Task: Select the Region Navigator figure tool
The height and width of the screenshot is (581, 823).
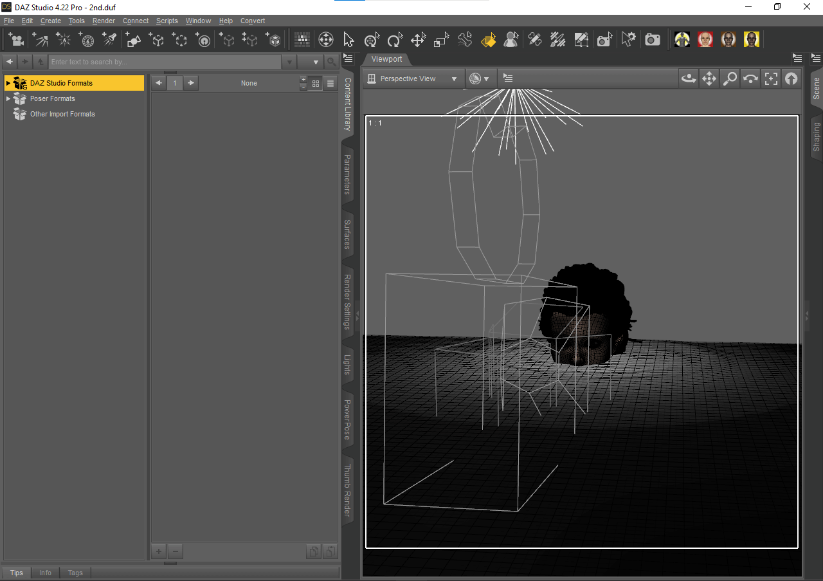Action: pyautogui.click(x=511, y=40)
